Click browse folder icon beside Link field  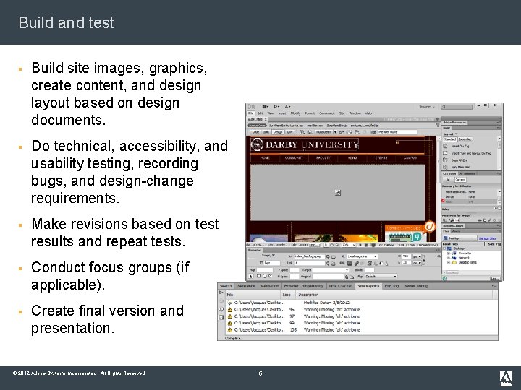(334, 264)
